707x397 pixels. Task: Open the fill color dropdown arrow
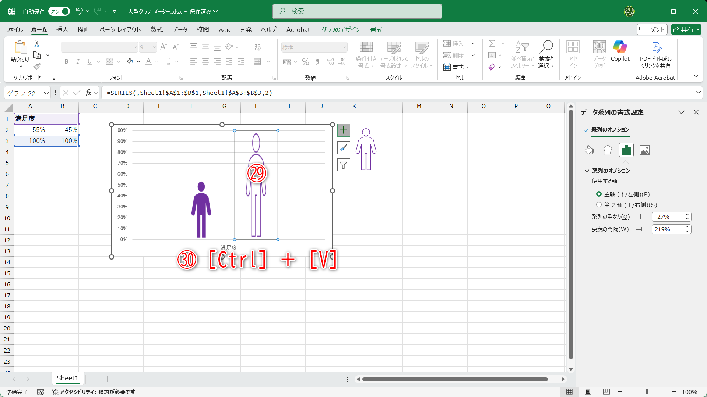(138, 62)
